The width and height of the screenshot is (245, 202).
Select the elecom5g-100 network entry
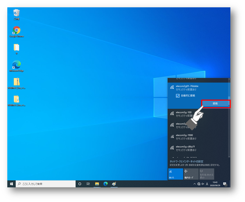click(198, 114)
